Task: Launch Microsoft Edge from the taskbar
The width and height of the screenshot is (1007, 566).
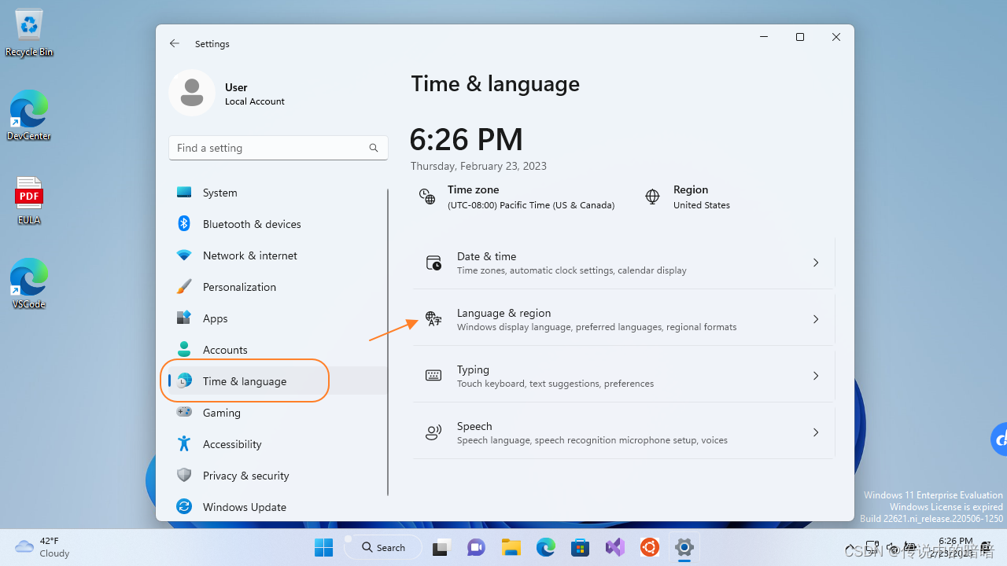Action: (546, 547)
